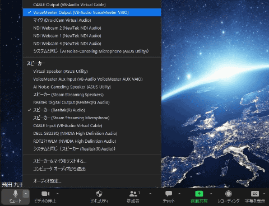Choose NDI Webcam 1 microphone
269x206 pixels.
92,36
